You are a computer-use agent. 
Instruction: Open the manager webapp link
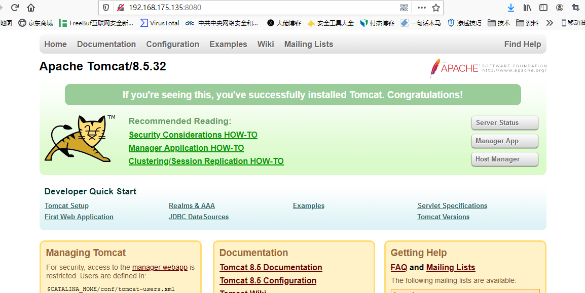160,267
